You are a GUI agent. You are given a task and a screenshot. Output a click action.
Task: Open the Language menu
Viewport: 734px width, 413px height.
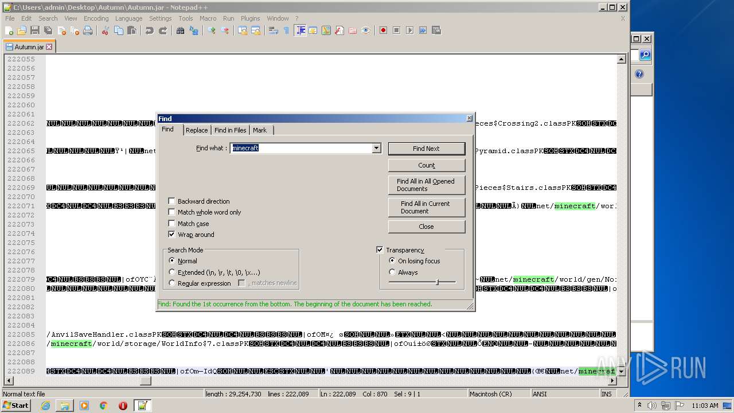128,18
